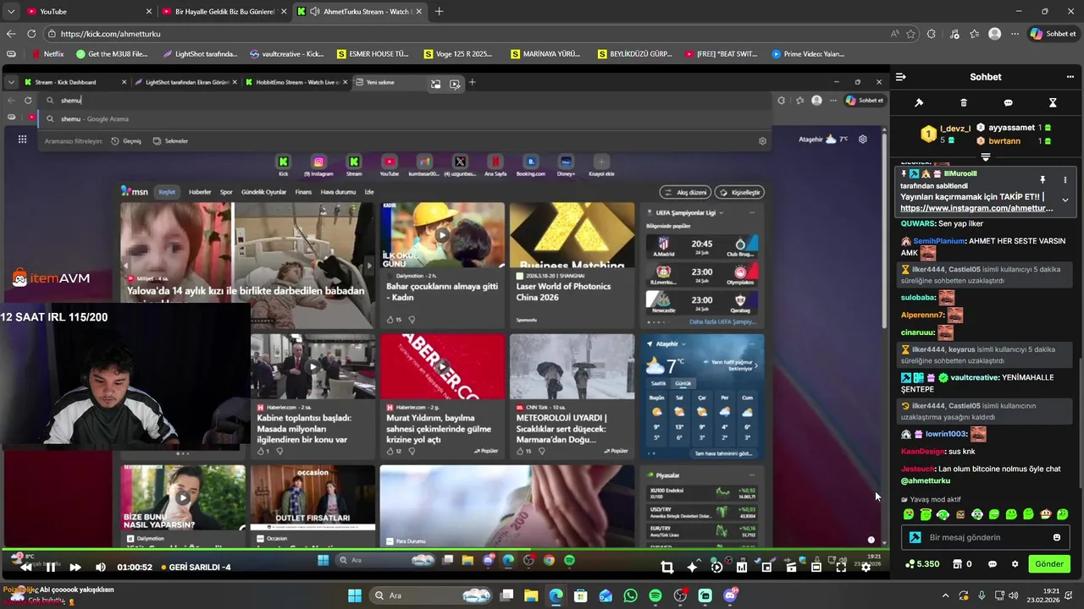This screenshot has height=609, width=1084.
Task: Select the AhmetTurku Stream tab
Action: 359,12
